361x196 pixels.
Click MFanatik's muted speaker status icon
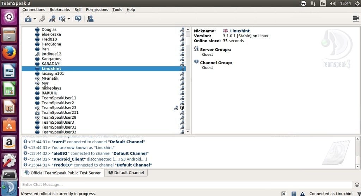37,78
